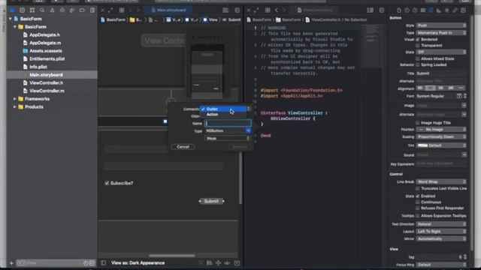Click the Align constraints icon

[210, 262]
